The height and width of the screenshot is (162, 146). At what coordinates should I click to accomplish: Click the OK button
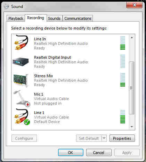[x=71, y=153]
